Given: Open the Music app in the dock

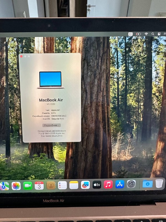Looking at the screenshot, I should (x=108, y=184).
